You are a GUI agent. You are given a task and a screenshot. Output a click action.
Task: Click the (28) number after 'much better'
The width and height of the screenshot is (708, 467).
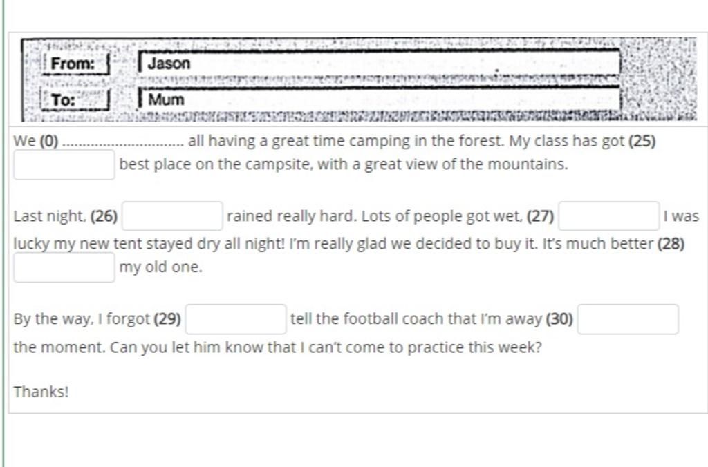(671, 244)
